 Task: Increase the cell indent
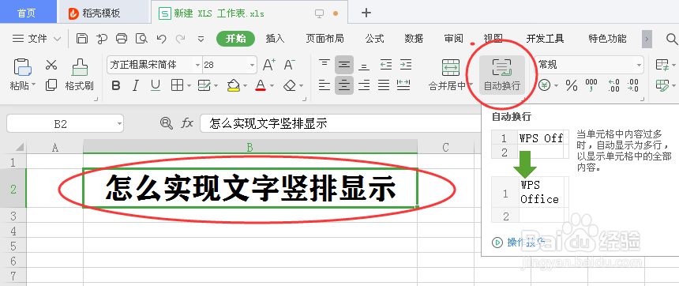tap(406, 65)
